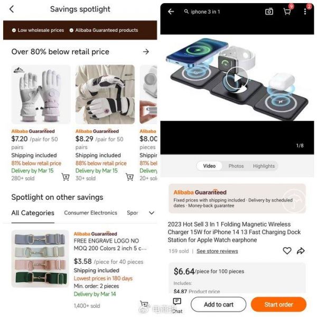Share the wireless charger product

click(301, 250)
